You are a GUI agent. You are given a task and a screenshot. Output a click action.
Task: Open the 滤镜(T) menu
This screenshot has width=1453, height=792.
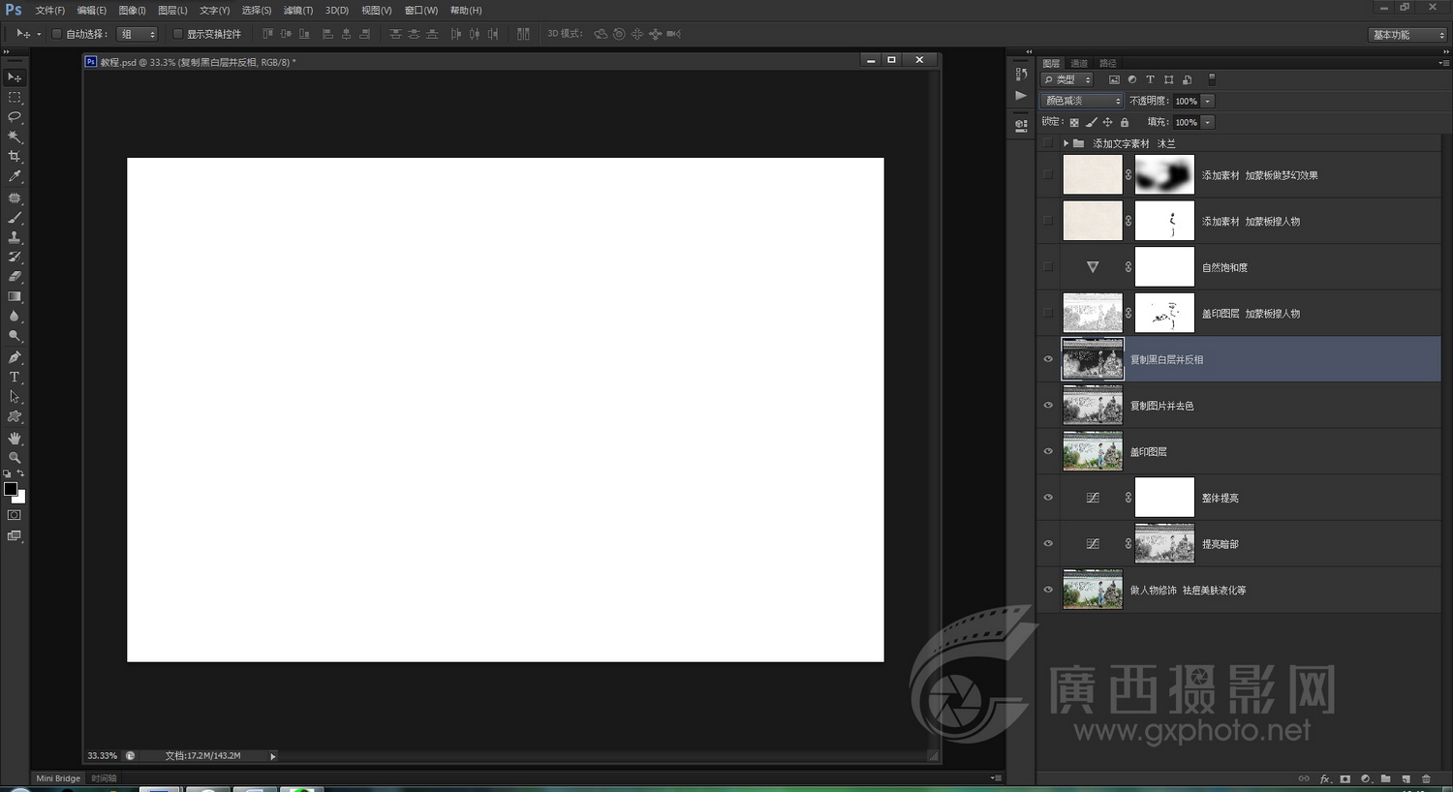coord(298,11)
